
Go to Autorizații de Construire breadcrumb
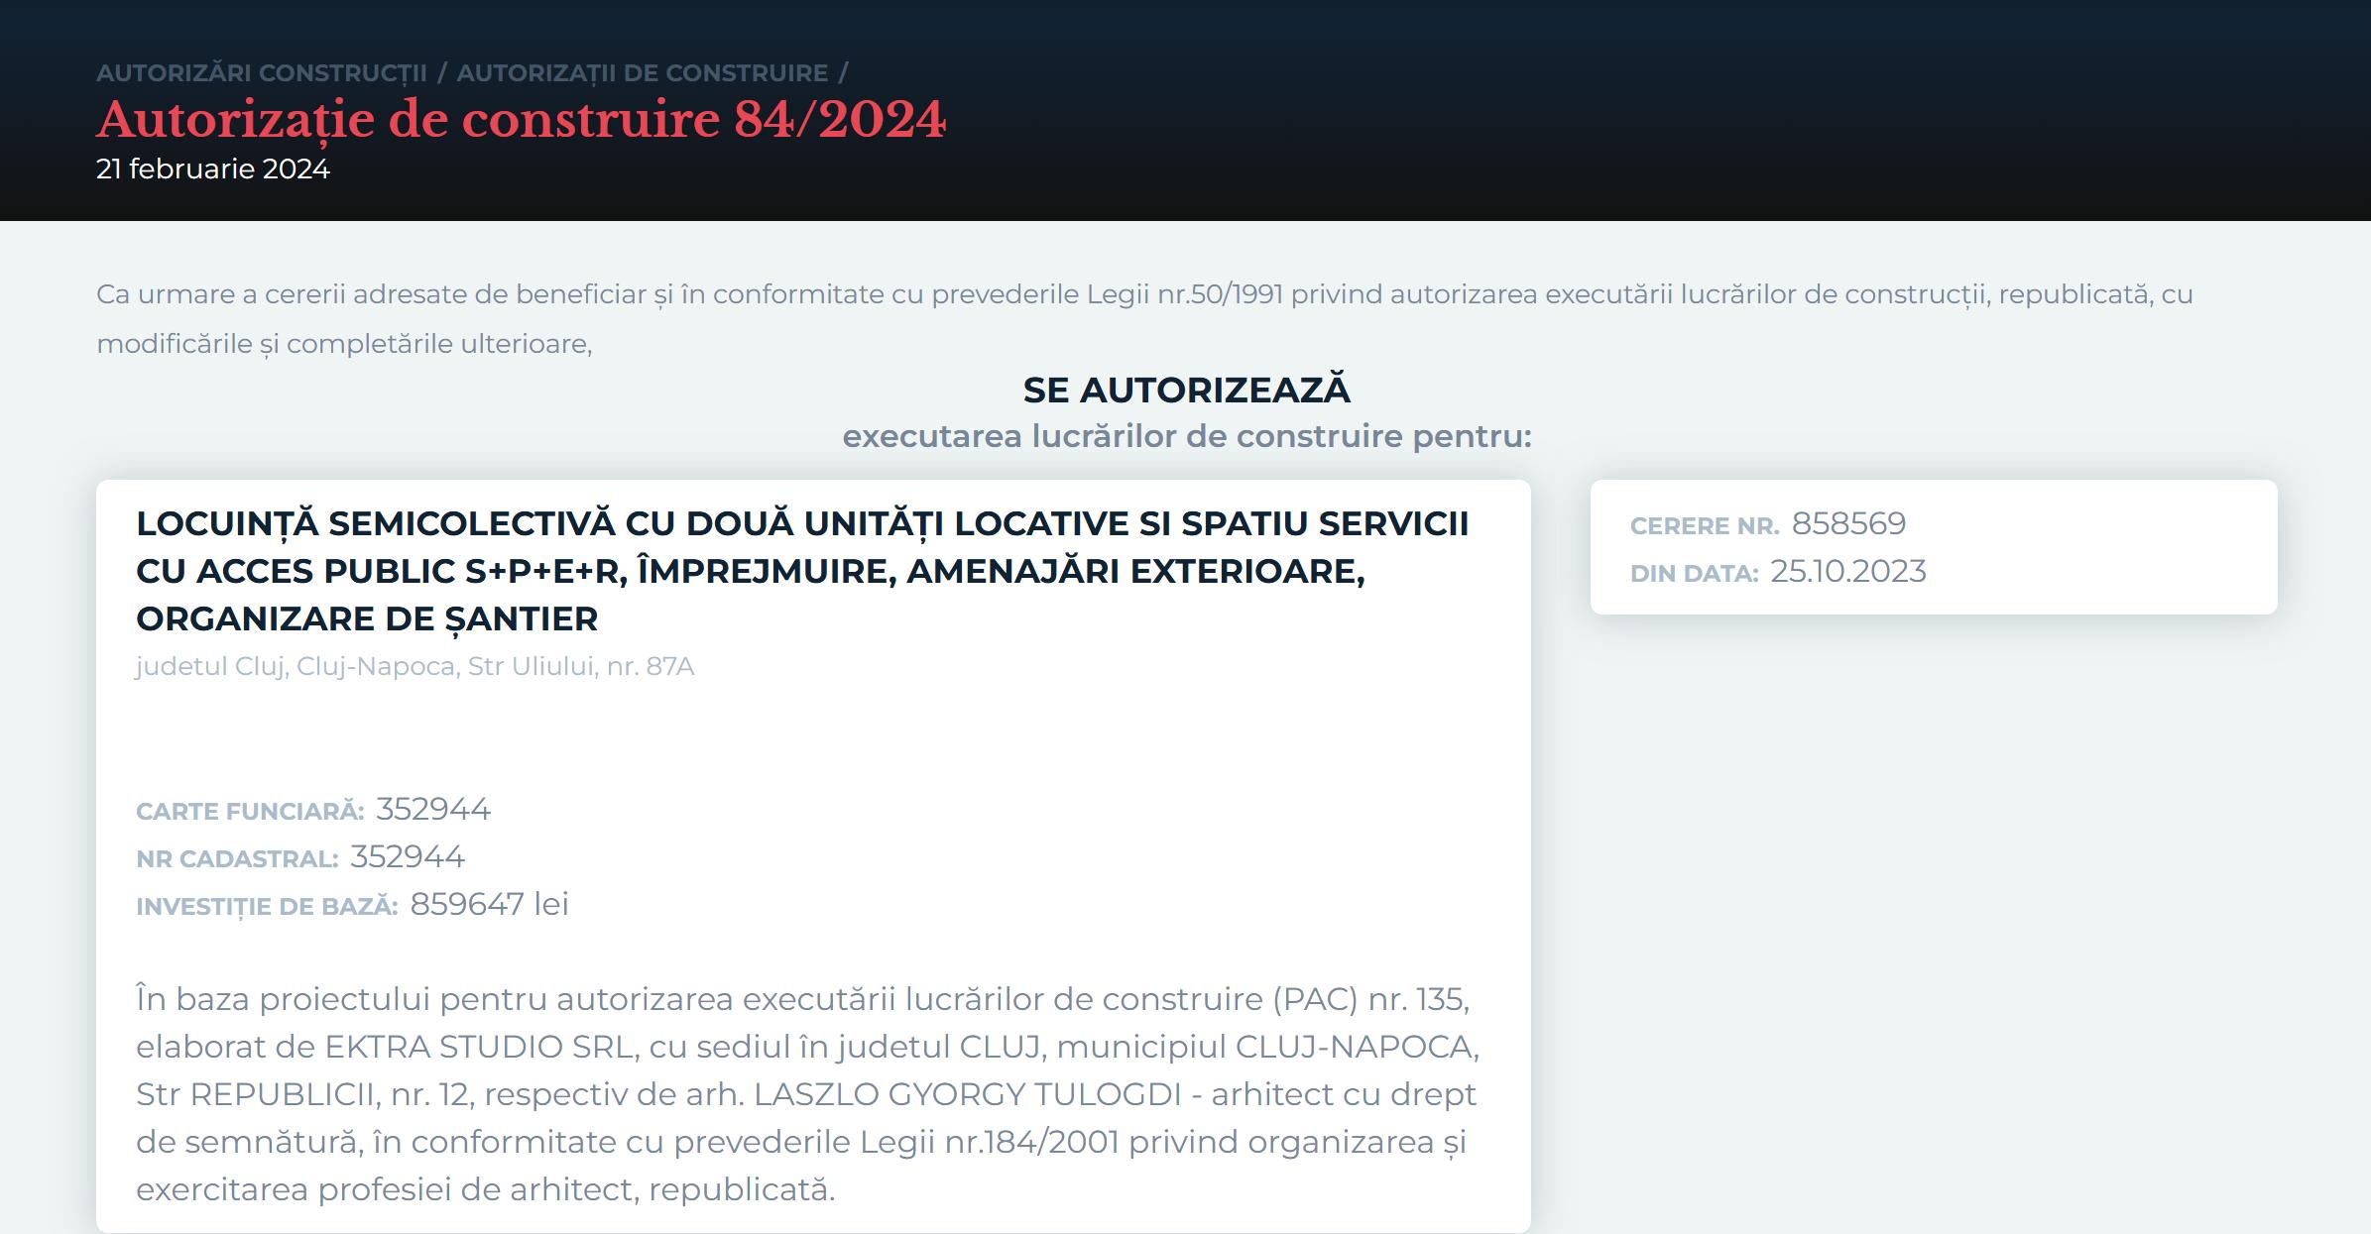(x=642, y=73)
